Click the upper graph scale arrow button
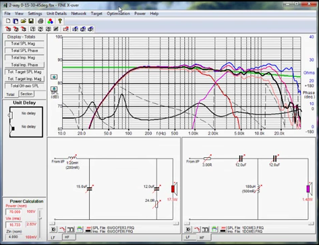319x245 pixels. [x=54, y=77]
